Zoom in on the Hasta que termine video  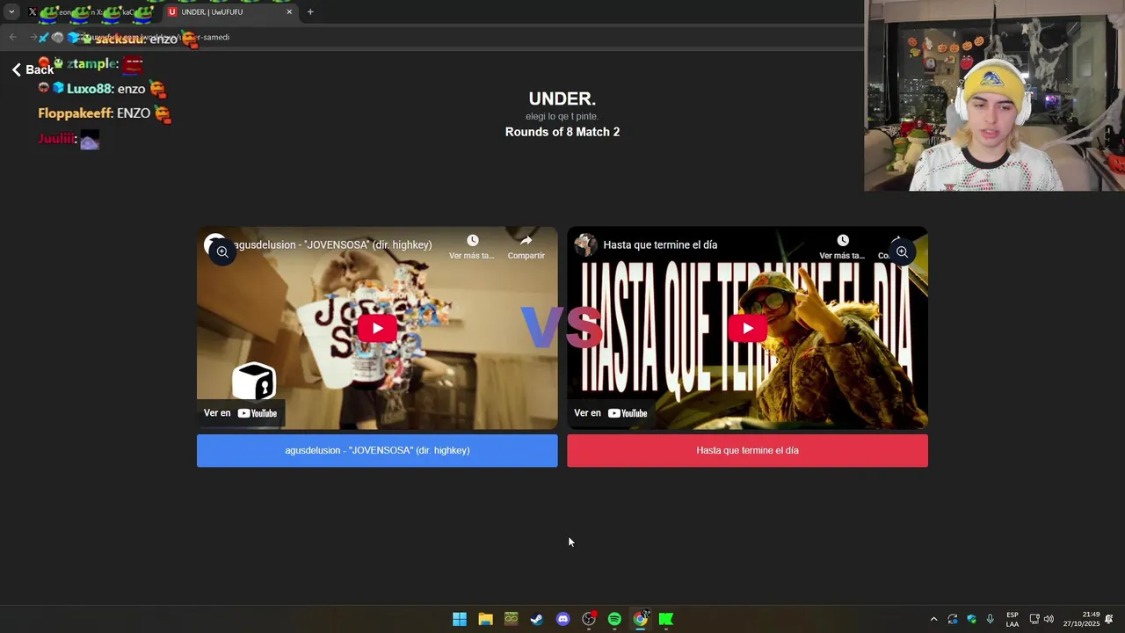tap(902, 252)
